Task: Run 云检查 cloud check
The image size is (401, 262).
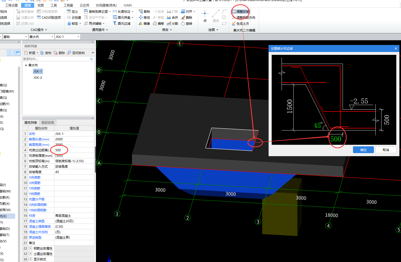Action: [x=74, y=17]
